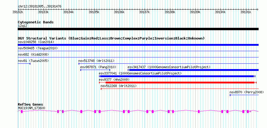Select the nsv682 (Kidd2008) variant line
Viewport: 267px width, 128px height.
pos(138,57)
